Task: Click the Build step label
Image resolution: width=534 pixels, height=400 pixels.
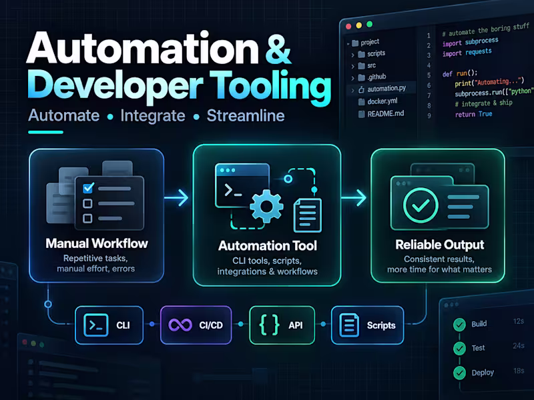Action: 479,324
